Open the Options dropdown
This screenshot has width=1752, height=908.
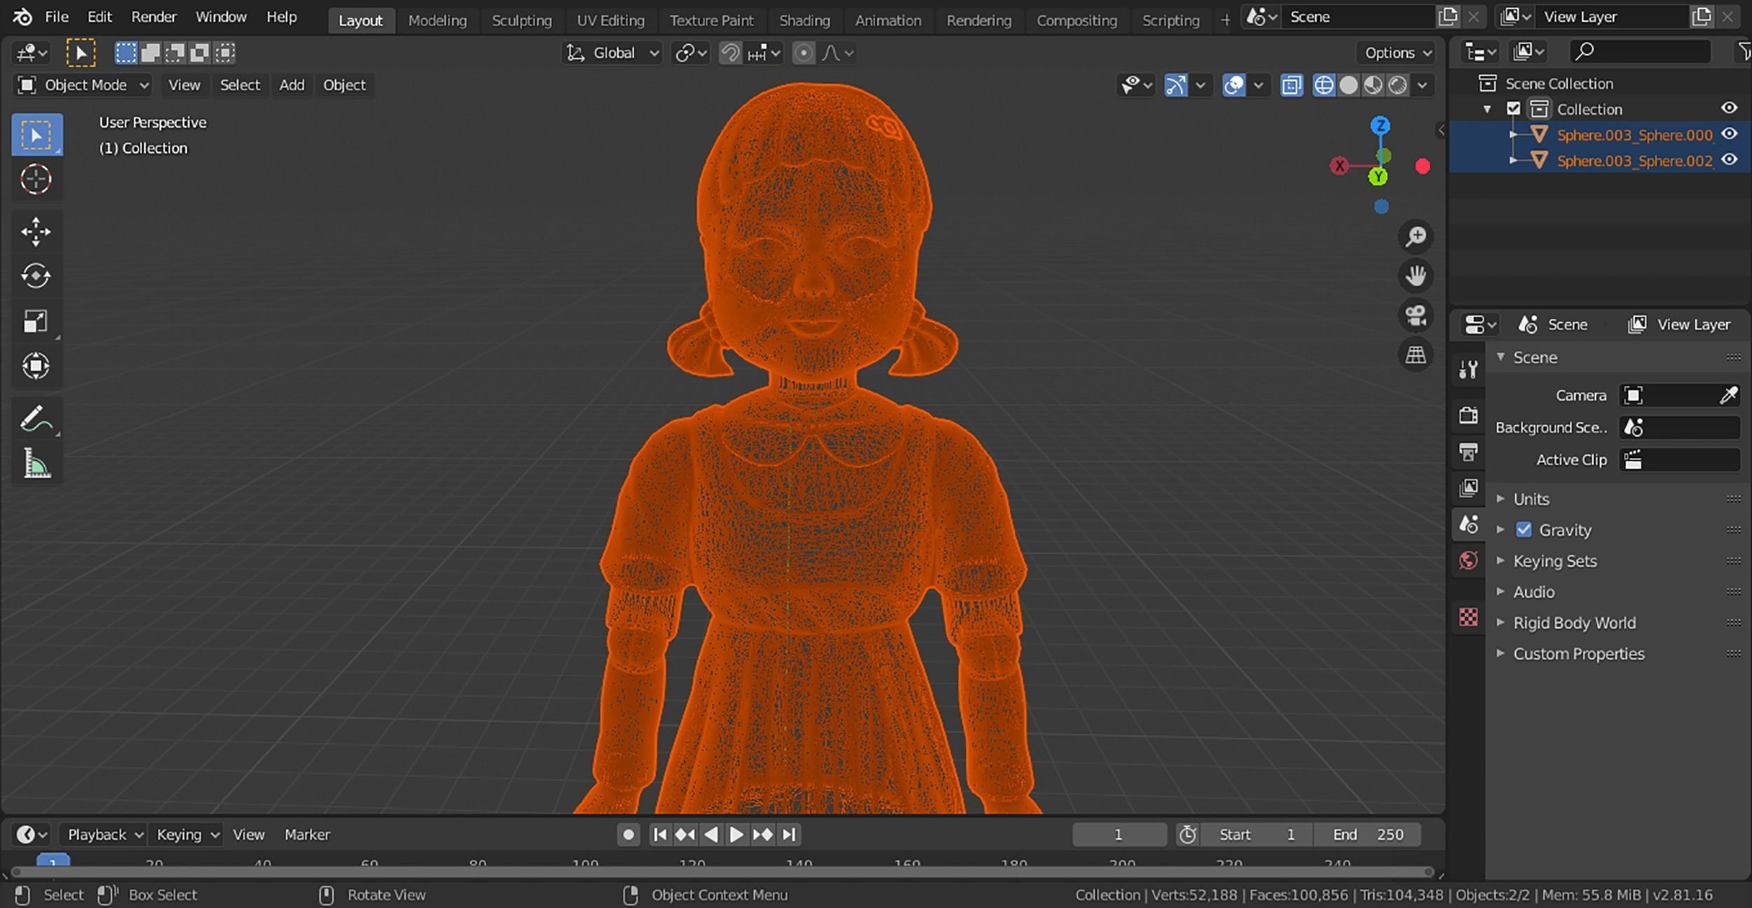point(1397,53)
